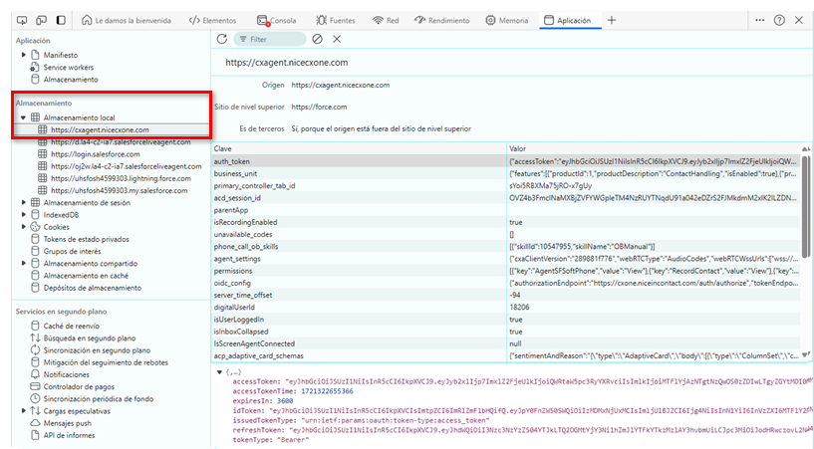
Task: Select uhsfosh4599303.my.salesforce.com origin
Action: 120,190
